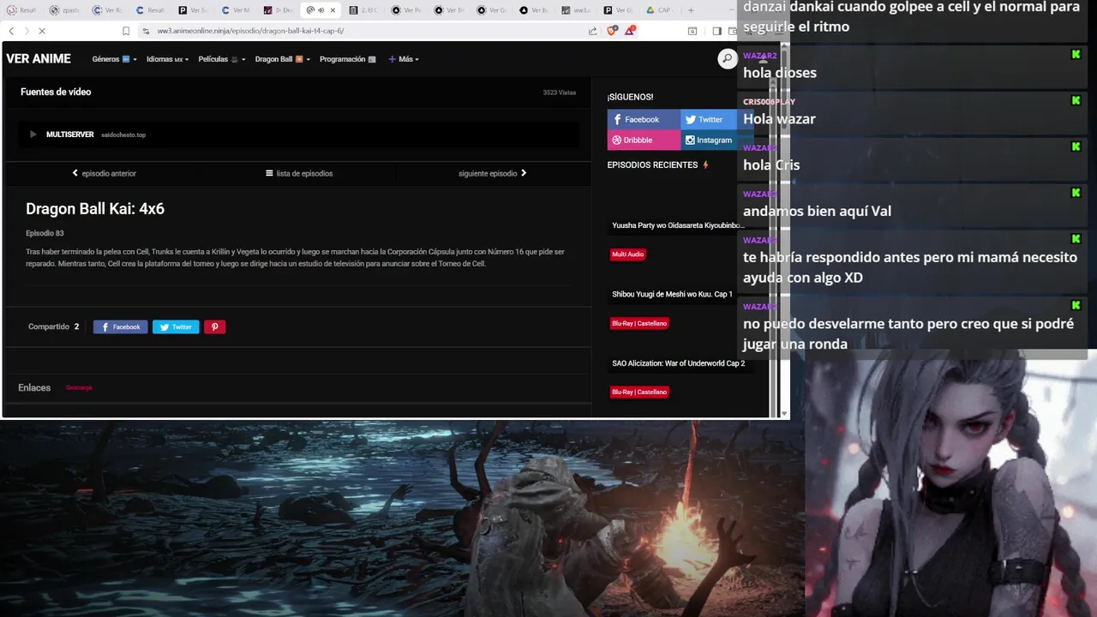Click the share icon in address bar
This screenshot has height=617, width=1097.
[x=592, y=31]
